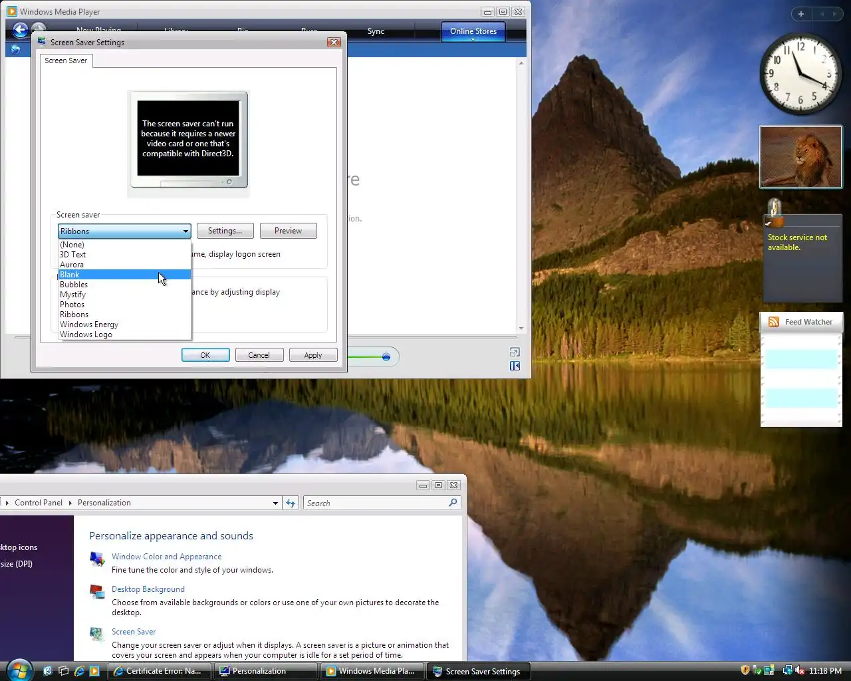Click the security shield tray icon

(745, 670)
